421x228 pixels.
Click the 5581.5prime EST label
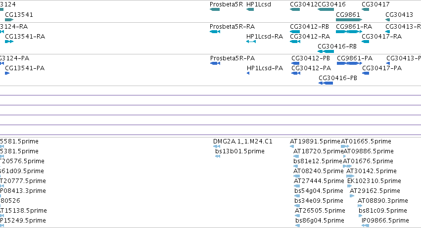pyautogui.click(x=19, y=141)
